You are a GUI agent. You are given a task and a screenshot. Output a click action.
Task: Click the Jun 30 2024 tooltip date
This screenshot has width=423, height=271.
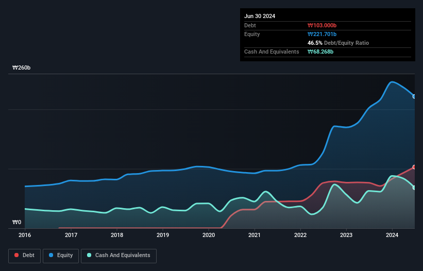(x=260, y=16)
